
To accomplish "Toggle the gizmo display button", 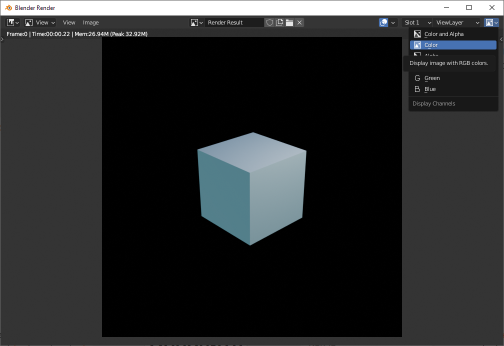I will (383, 22).
